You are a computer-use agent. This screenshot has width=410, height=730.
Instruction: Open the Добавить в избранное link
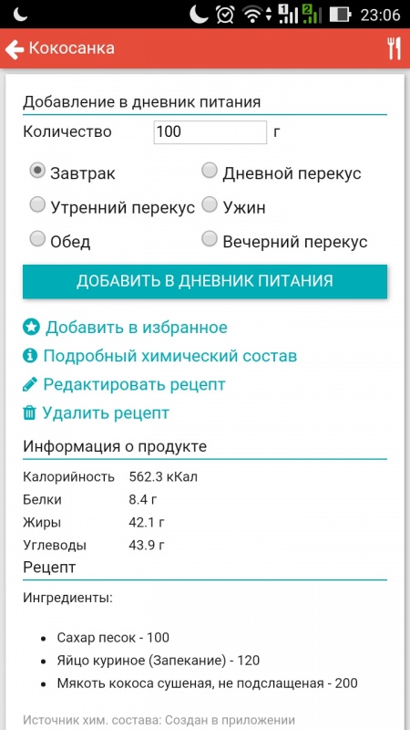[136, 328]
